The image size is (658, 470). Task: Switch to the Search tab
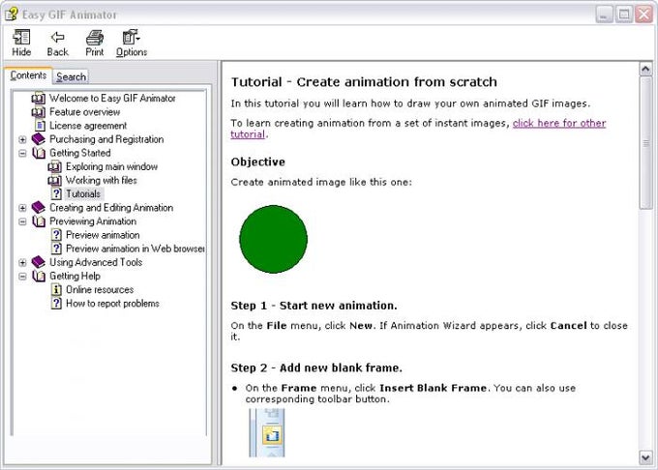(71, 77)
